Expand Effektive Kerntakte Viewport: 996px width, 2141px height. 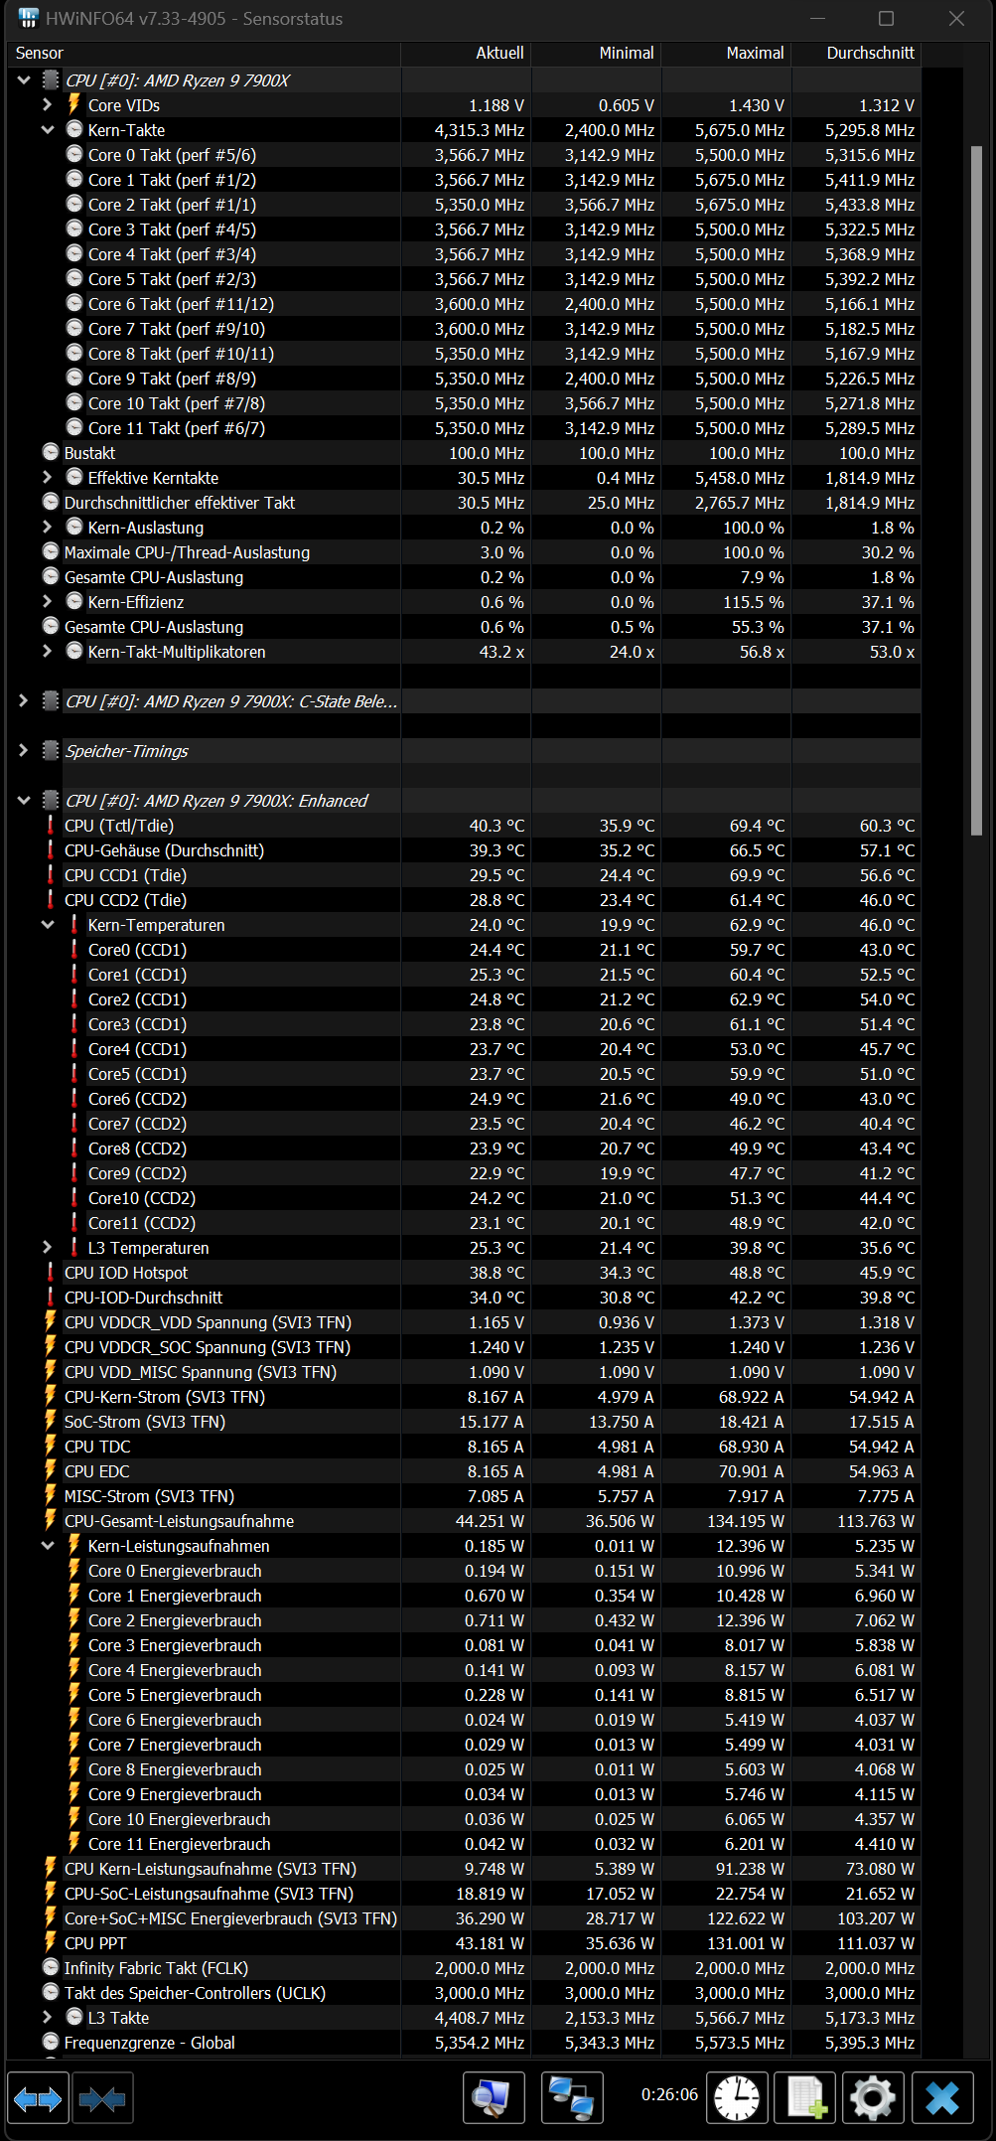48,477
